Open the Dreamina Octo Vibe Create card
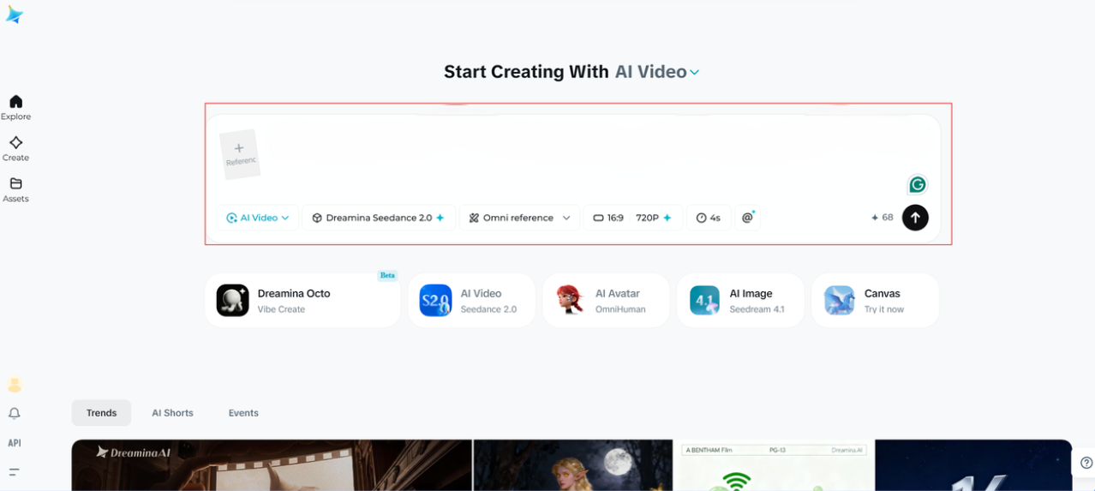The width and height of the screenshot is (1095, 491). (x=302, y=301)
